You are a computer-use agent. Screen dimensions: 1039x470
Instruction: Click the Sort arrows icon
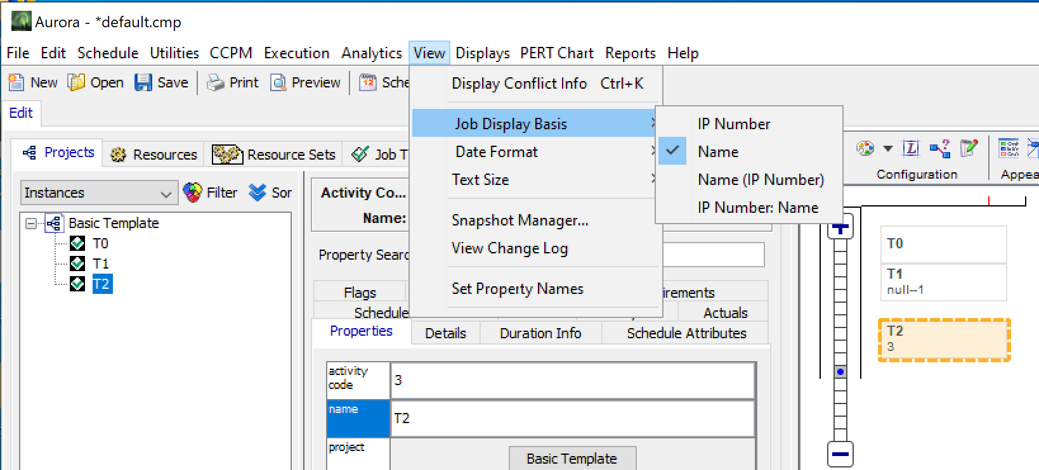(258, 193)
